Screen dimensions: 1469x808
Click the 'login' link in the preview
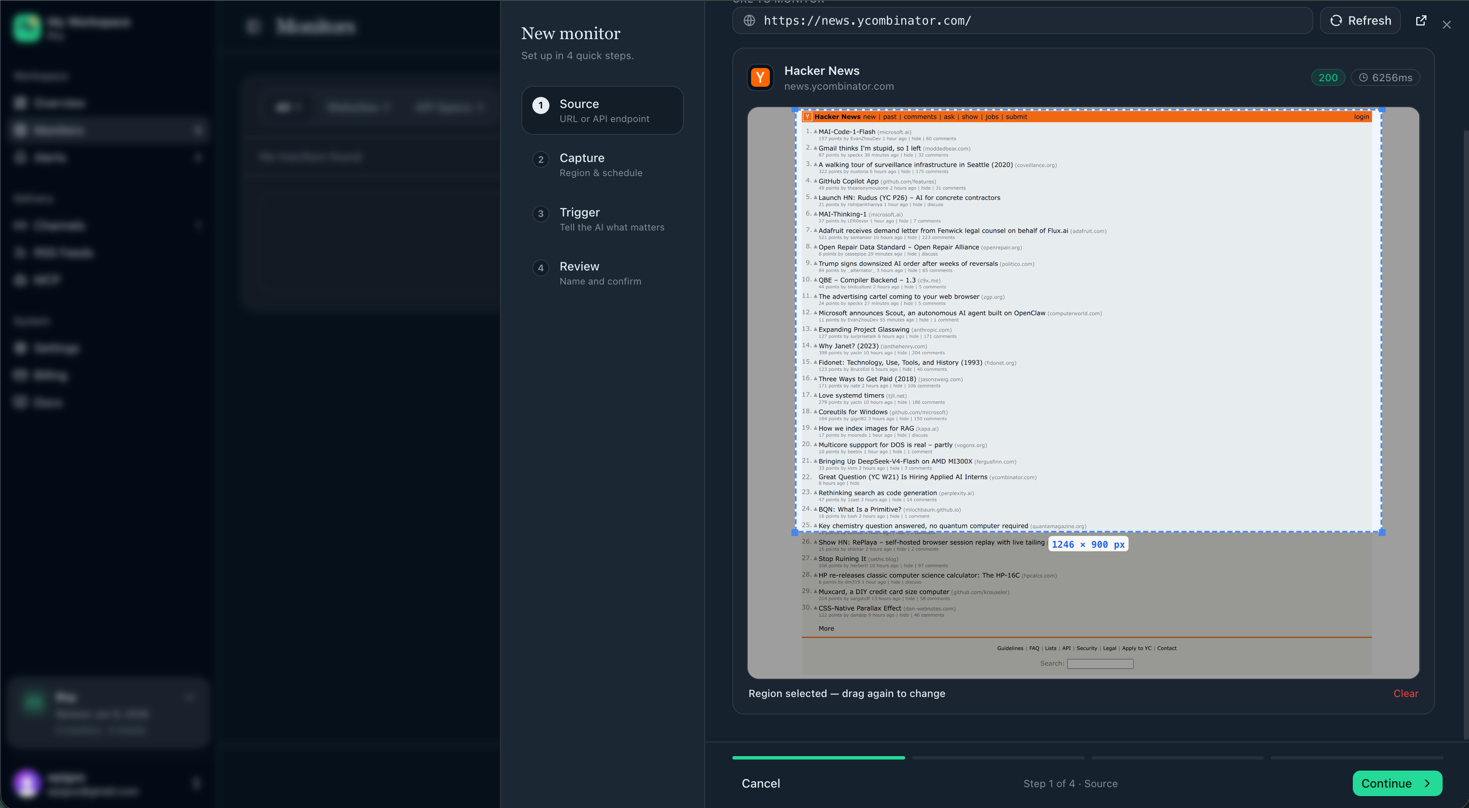(1362, 117)
